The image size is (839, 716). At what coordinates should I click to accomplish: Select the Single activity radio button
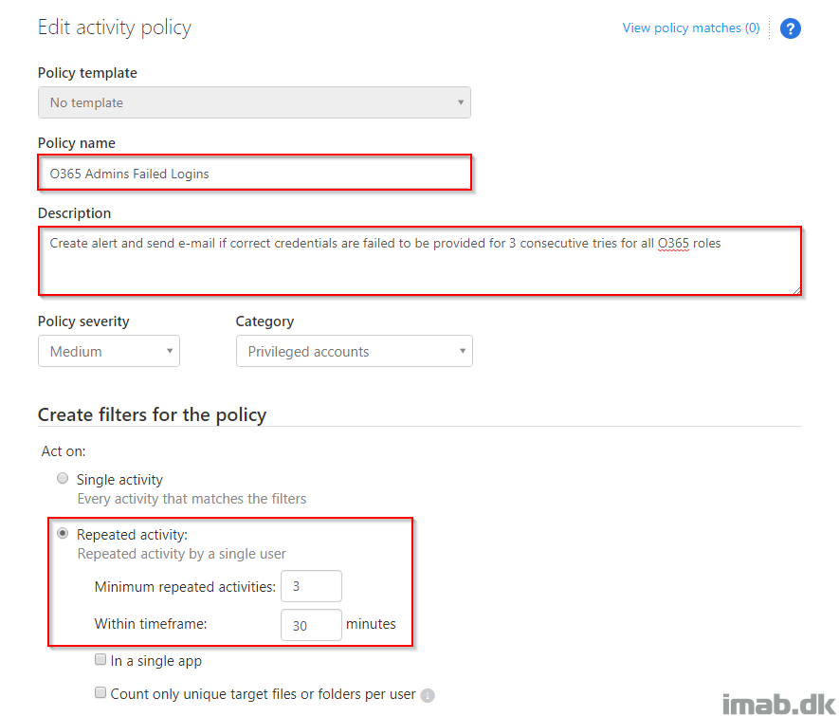[x=63, y=478]
